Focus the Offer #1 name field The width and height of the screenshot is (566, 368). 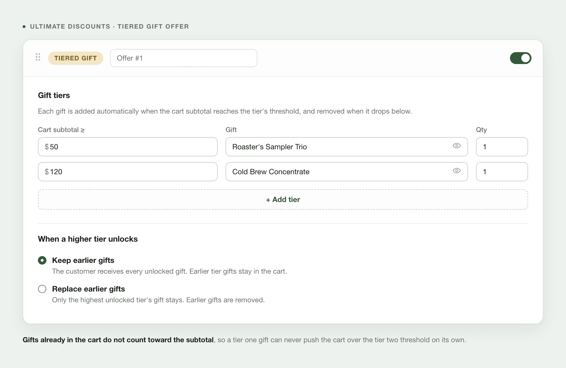pyautogui.click(x=184, y=58)
